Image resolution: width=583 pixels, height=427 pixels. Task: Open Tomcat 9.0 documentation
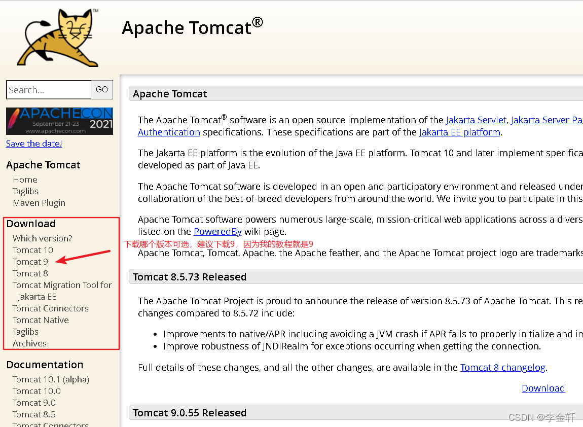tap(34, 403)
